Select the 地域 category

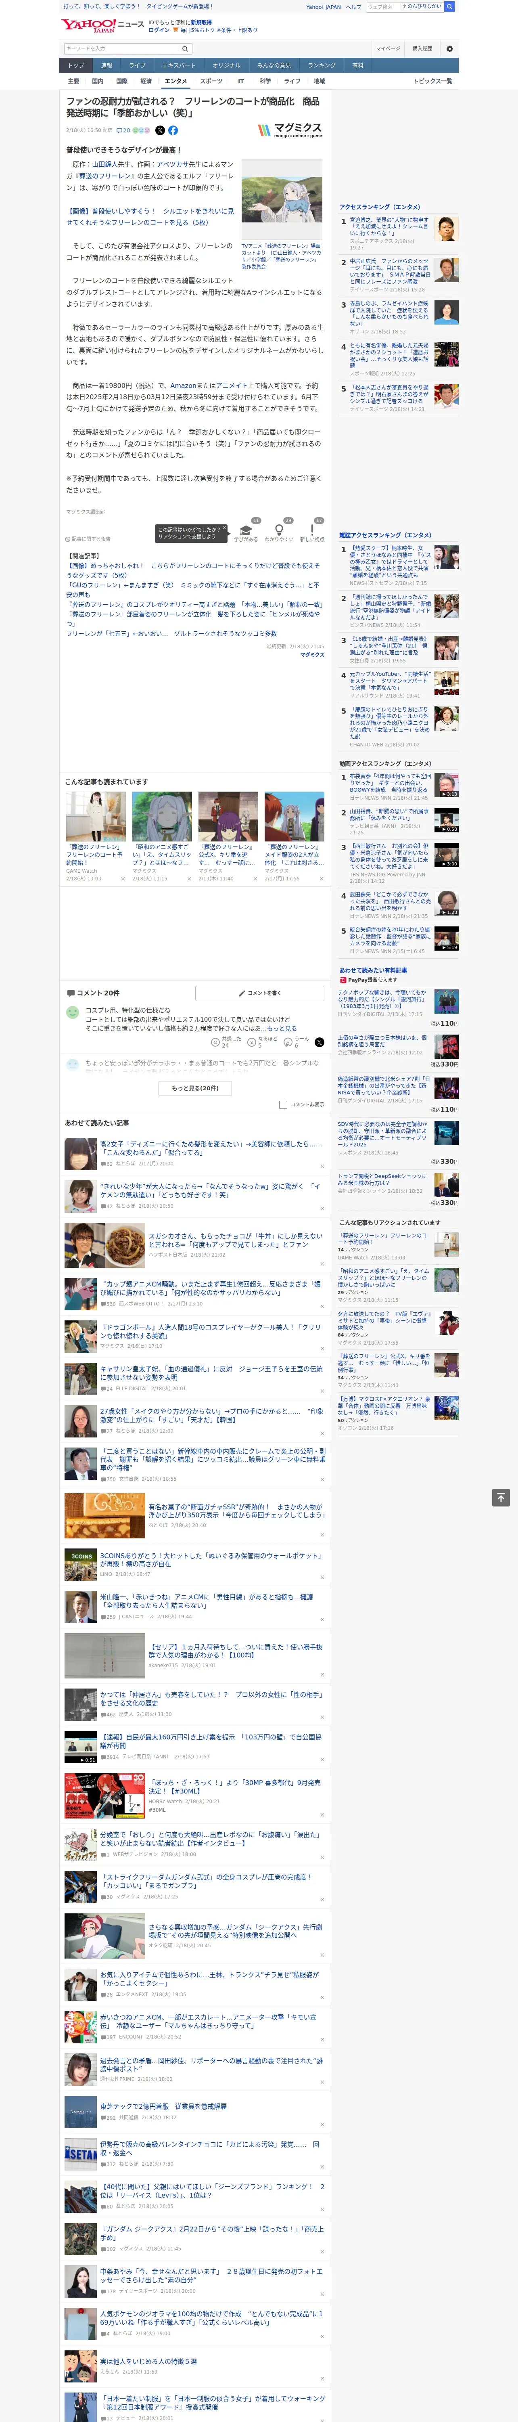(x=320, y=81)
